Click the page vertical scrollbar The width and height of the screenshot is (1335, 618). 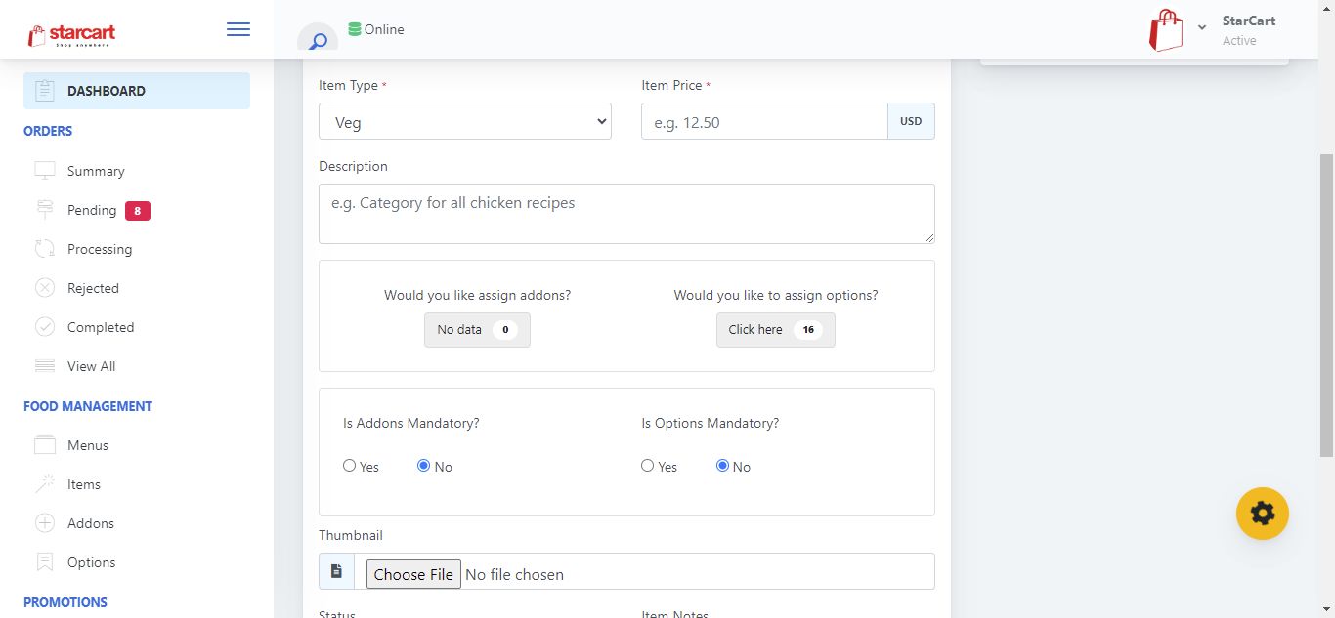[x=1326, y=305]
